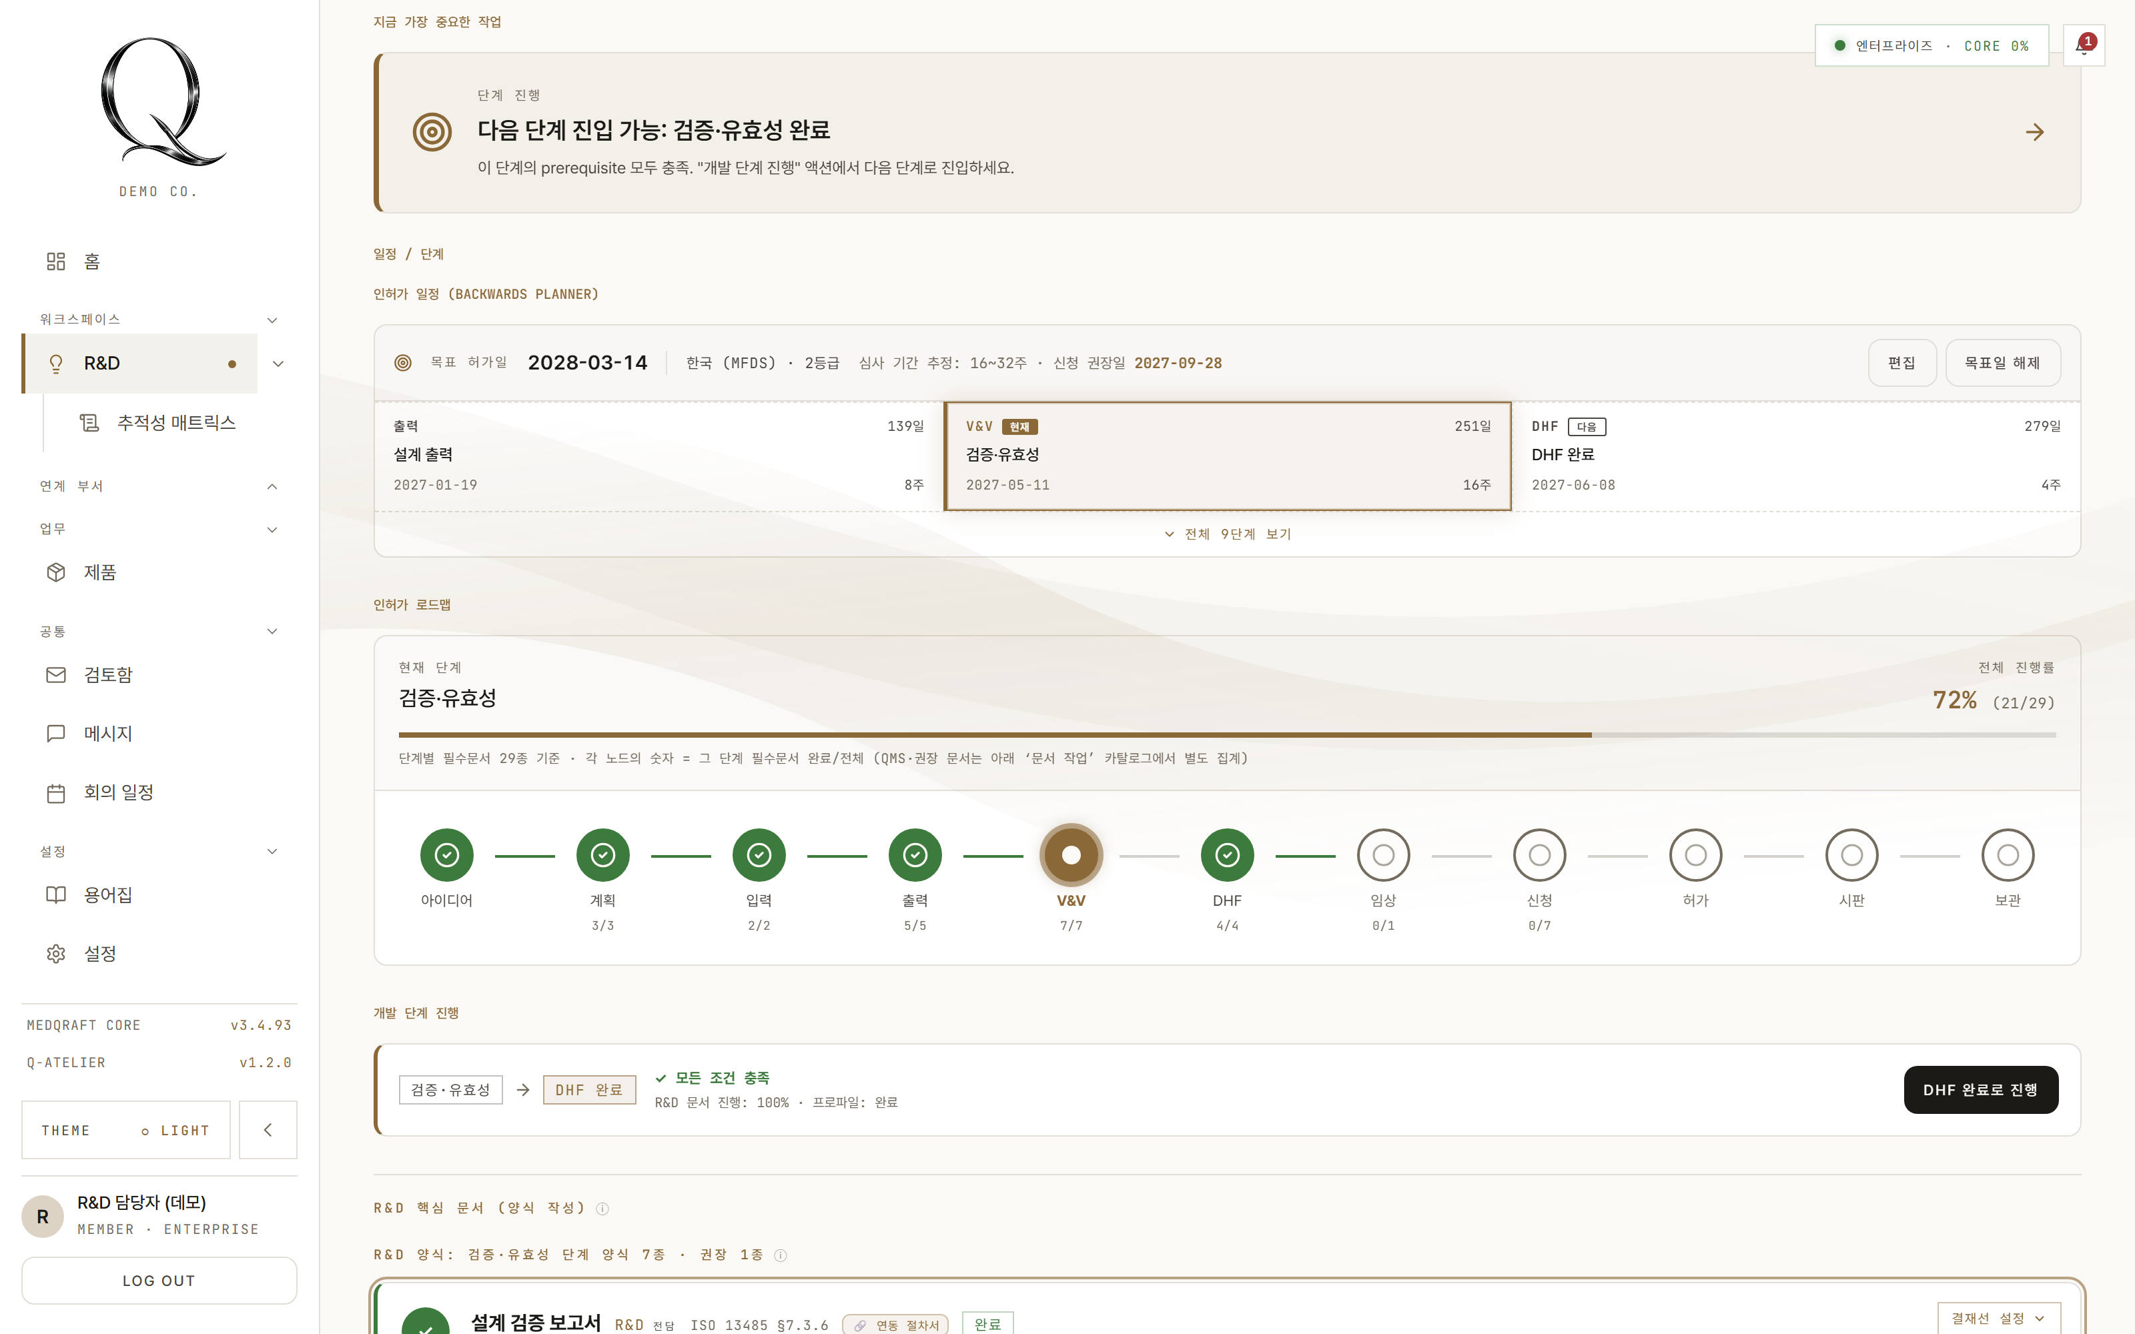Click the DHF roadmap node
The image size is (2135, 1334).
point(1227,855)
